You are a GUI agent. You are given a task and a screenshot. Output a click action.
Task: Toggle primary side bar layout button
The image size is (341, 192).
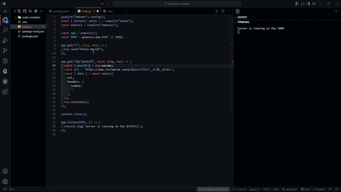tap(297, 4)
